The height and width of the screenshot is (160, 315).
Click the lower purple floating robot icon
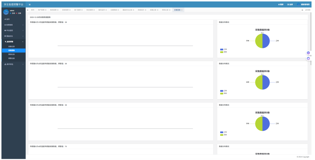pyautogui.click(x=308, y=58)
